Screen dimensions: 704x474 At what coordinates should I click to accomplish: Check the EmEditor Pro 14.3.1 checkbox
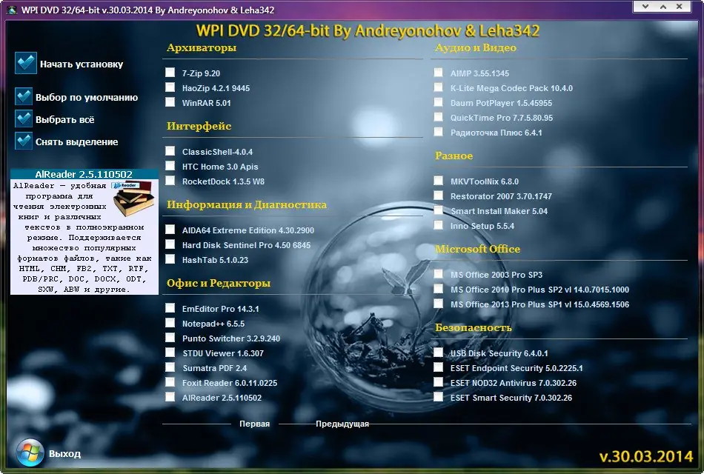click(x=170, y=308)
